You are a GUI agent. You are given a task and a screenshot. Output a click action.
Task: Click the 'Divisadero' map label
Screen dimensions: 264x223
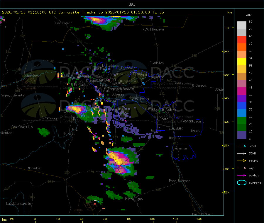63,23
